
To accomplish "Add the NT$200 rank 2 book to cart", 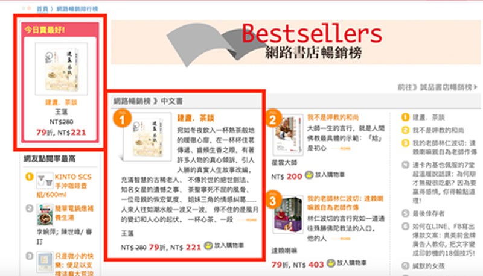I will click(325, 175).
